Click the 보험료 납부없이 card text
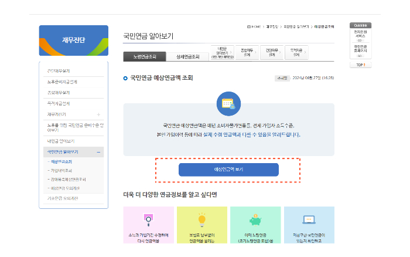Image resolution: width=410 pixels, height=257 pixels. coord(202,238)
